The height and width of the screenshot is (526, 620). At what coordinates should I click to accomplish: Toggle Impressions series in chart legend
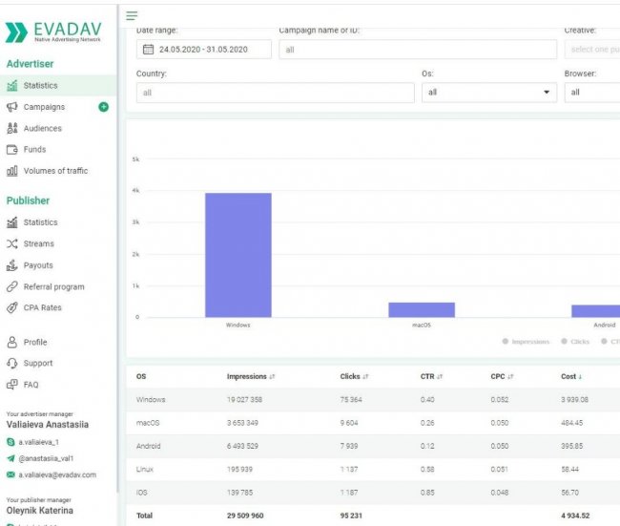pyautogui.click(x=526, y=341)
